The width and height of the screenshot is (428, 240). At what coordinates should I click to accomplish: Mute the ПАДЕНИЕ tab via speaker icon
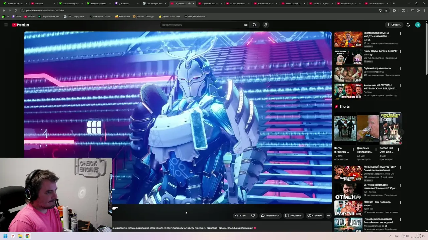tap(189, 3)
